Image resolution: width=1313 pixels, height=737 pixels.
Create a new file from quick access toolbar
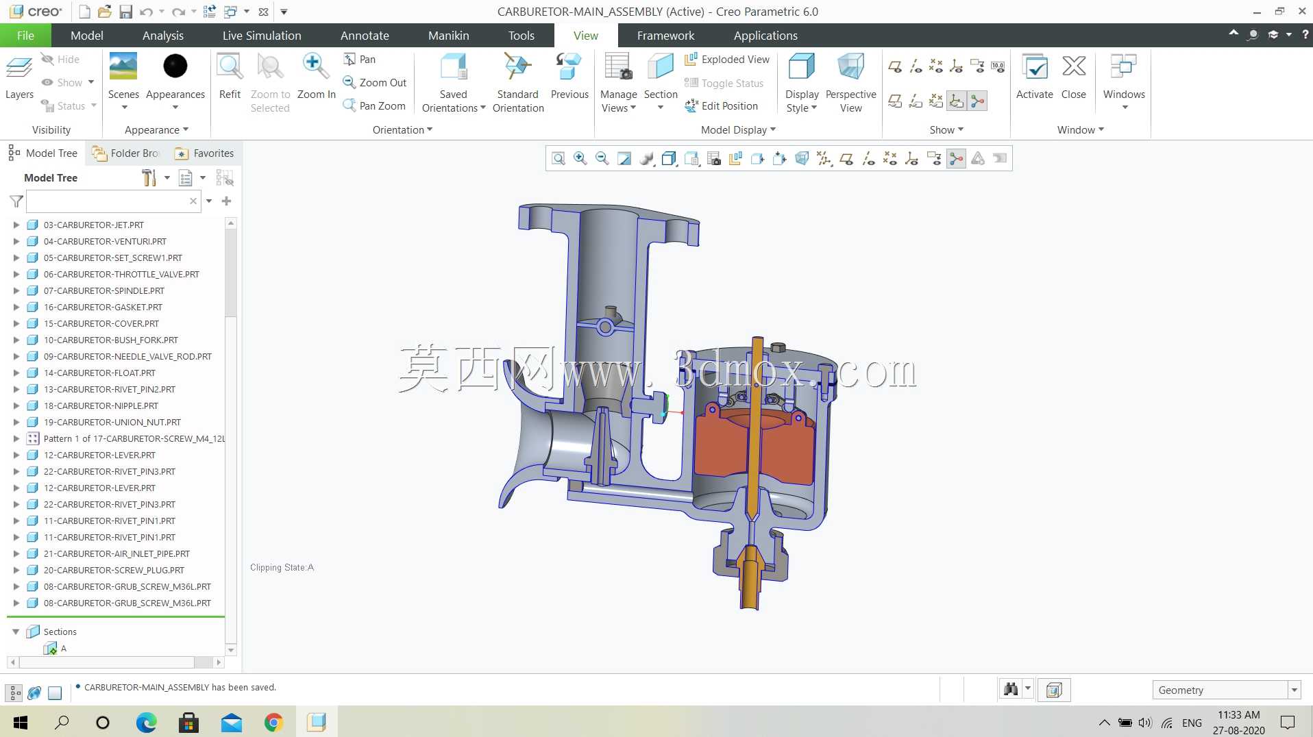[x=84, y=12]
